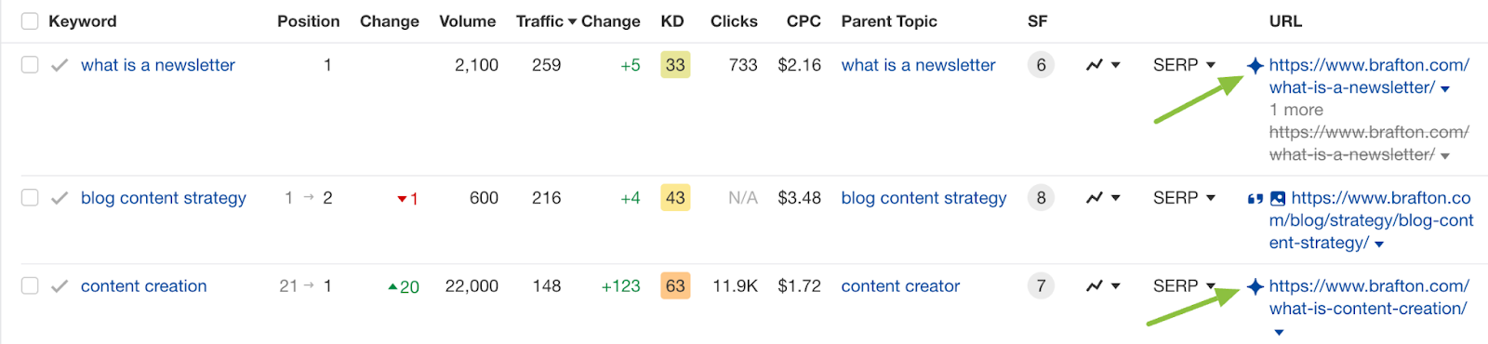
Task: Open the 'content creation' keyword link
Action: 144,286
